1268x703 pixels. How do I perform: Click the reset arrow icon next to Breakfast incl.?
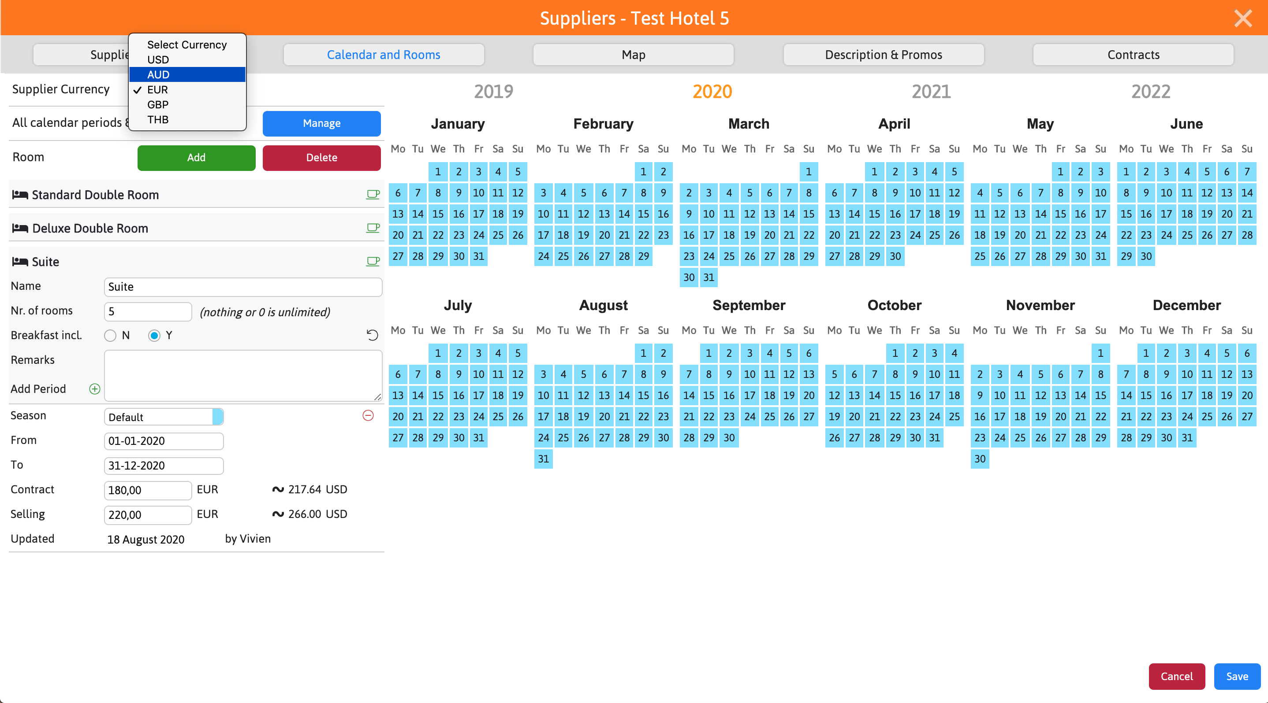click(373, 335)
